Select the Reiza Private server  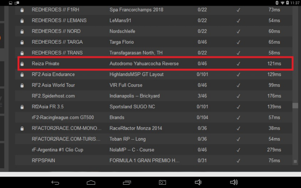154,63
